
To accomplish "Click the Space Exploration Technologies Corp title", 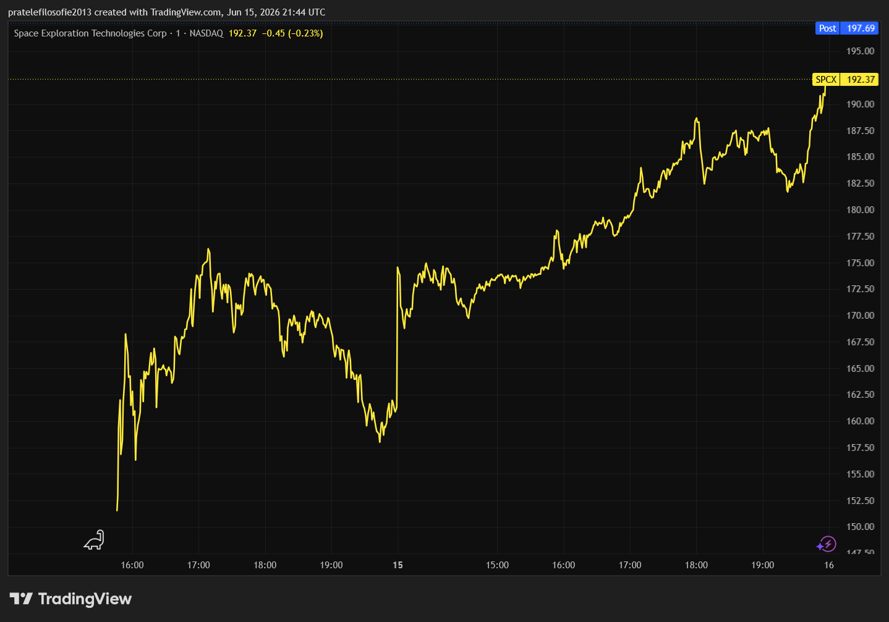I will tap(90, 33).
